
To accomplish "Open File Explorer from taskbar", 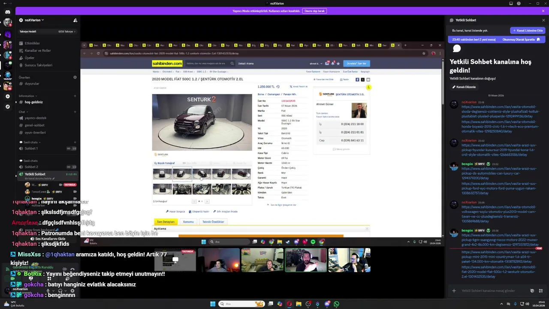I will coord(299,304).
